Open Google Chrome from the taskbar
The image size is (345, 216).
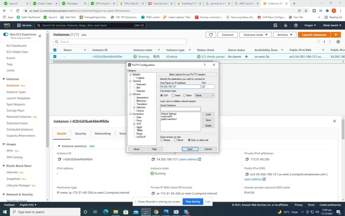pos(156,212)
